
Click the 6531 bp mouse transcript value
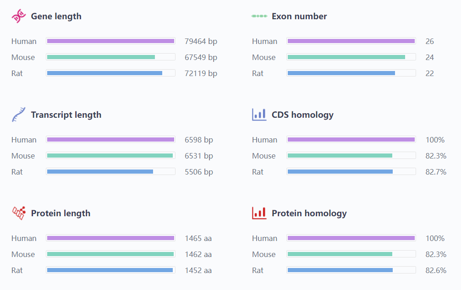tap(199, 156)
